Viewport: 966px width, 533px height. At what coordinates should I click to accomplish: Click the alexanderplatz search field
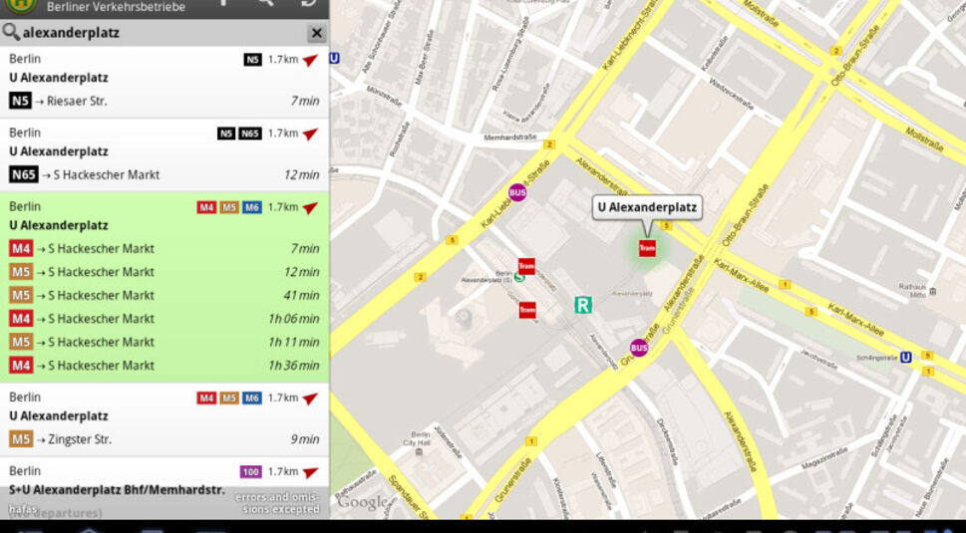pyautogui.click(x=160, y=33)
